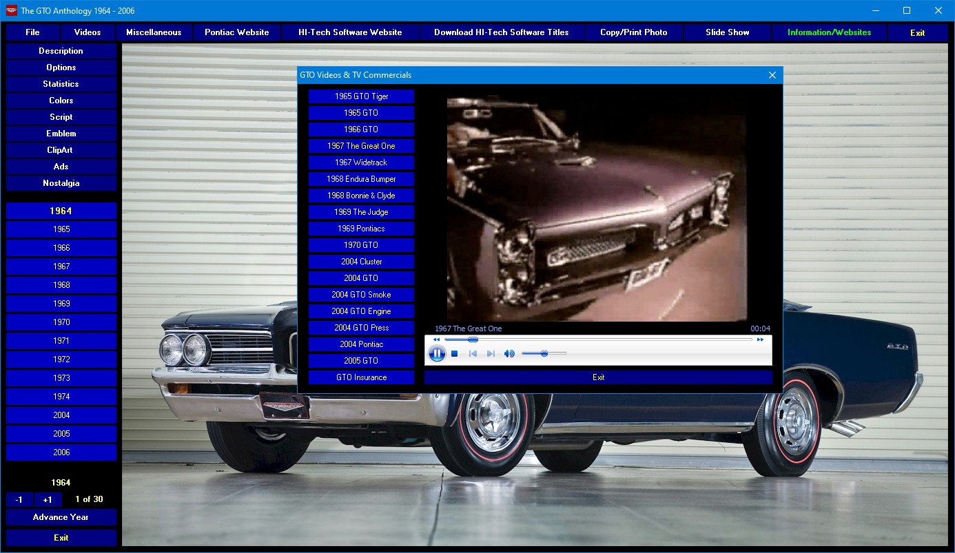Select model year 2004
The height and width of the screenshot is (553, 955).
[61, 415]
